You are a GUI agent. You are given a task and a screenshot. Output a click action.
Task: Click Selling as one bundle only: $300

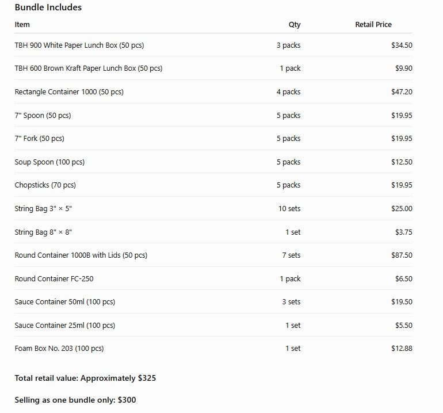click(x=75, y=400)
